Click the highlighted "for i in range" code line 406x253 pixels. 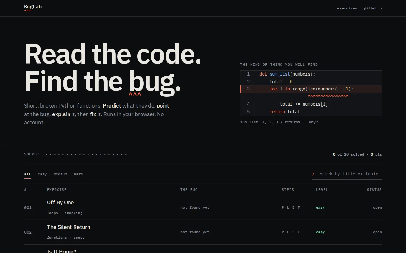(x=311, y=89)
